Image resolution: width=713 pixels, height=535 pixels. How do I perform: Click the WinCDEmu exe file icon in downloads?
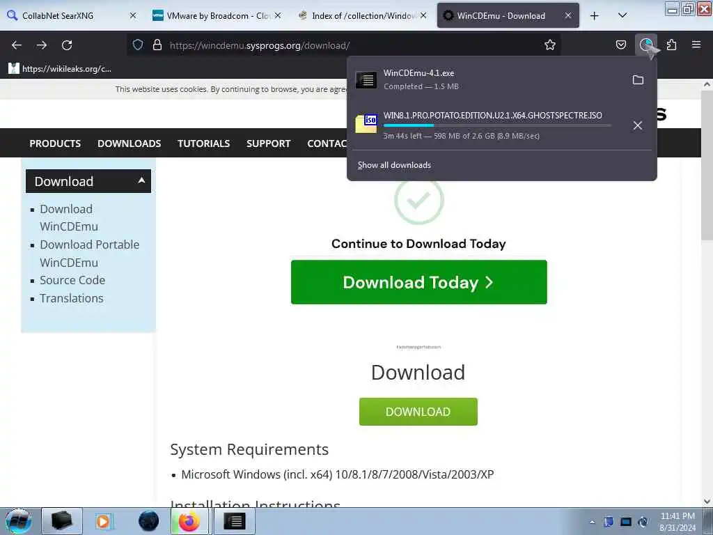366,80
